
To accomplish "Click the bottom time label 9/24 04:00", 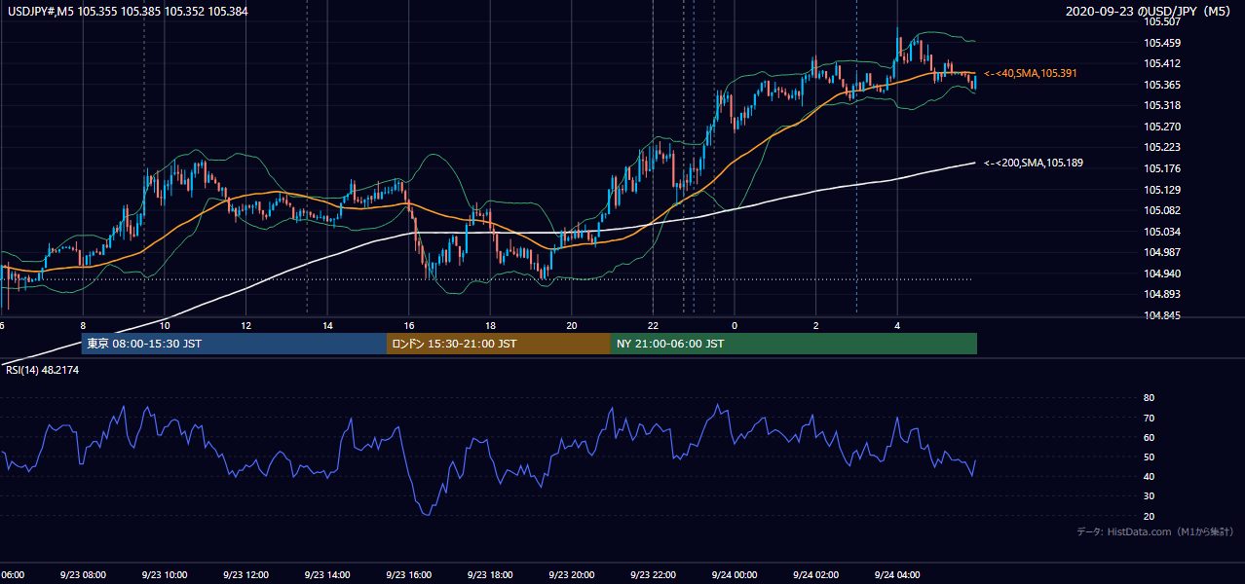I will [896, 575].
